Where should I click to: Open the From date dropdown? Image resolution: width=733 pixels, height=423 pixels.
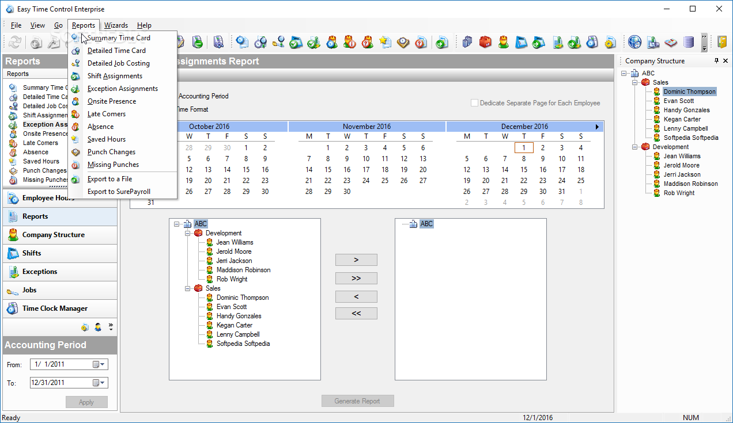click(x=99, y=364)
